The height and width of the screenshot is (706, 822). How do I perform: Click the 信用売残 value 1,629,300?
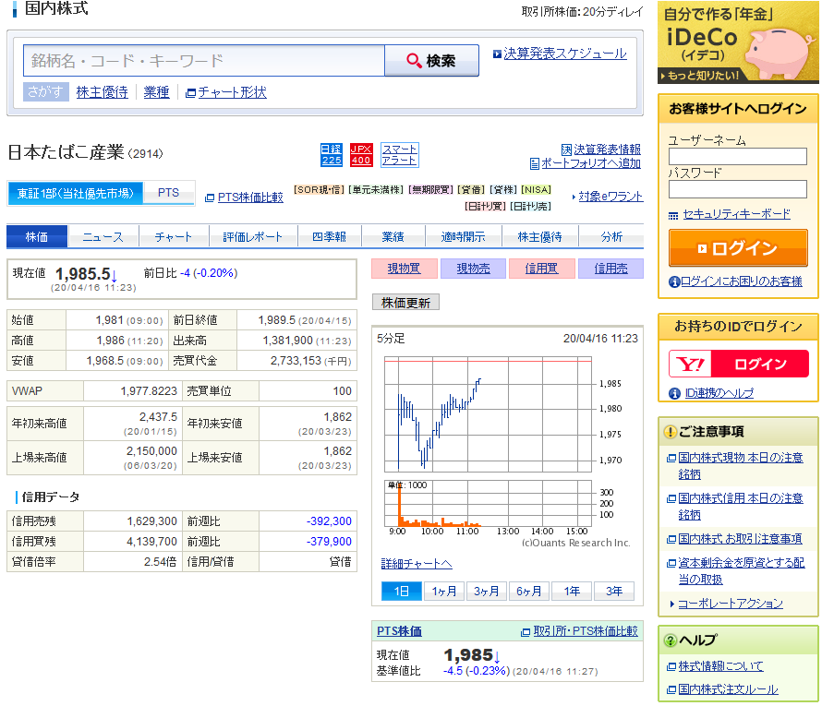point(152,521)
